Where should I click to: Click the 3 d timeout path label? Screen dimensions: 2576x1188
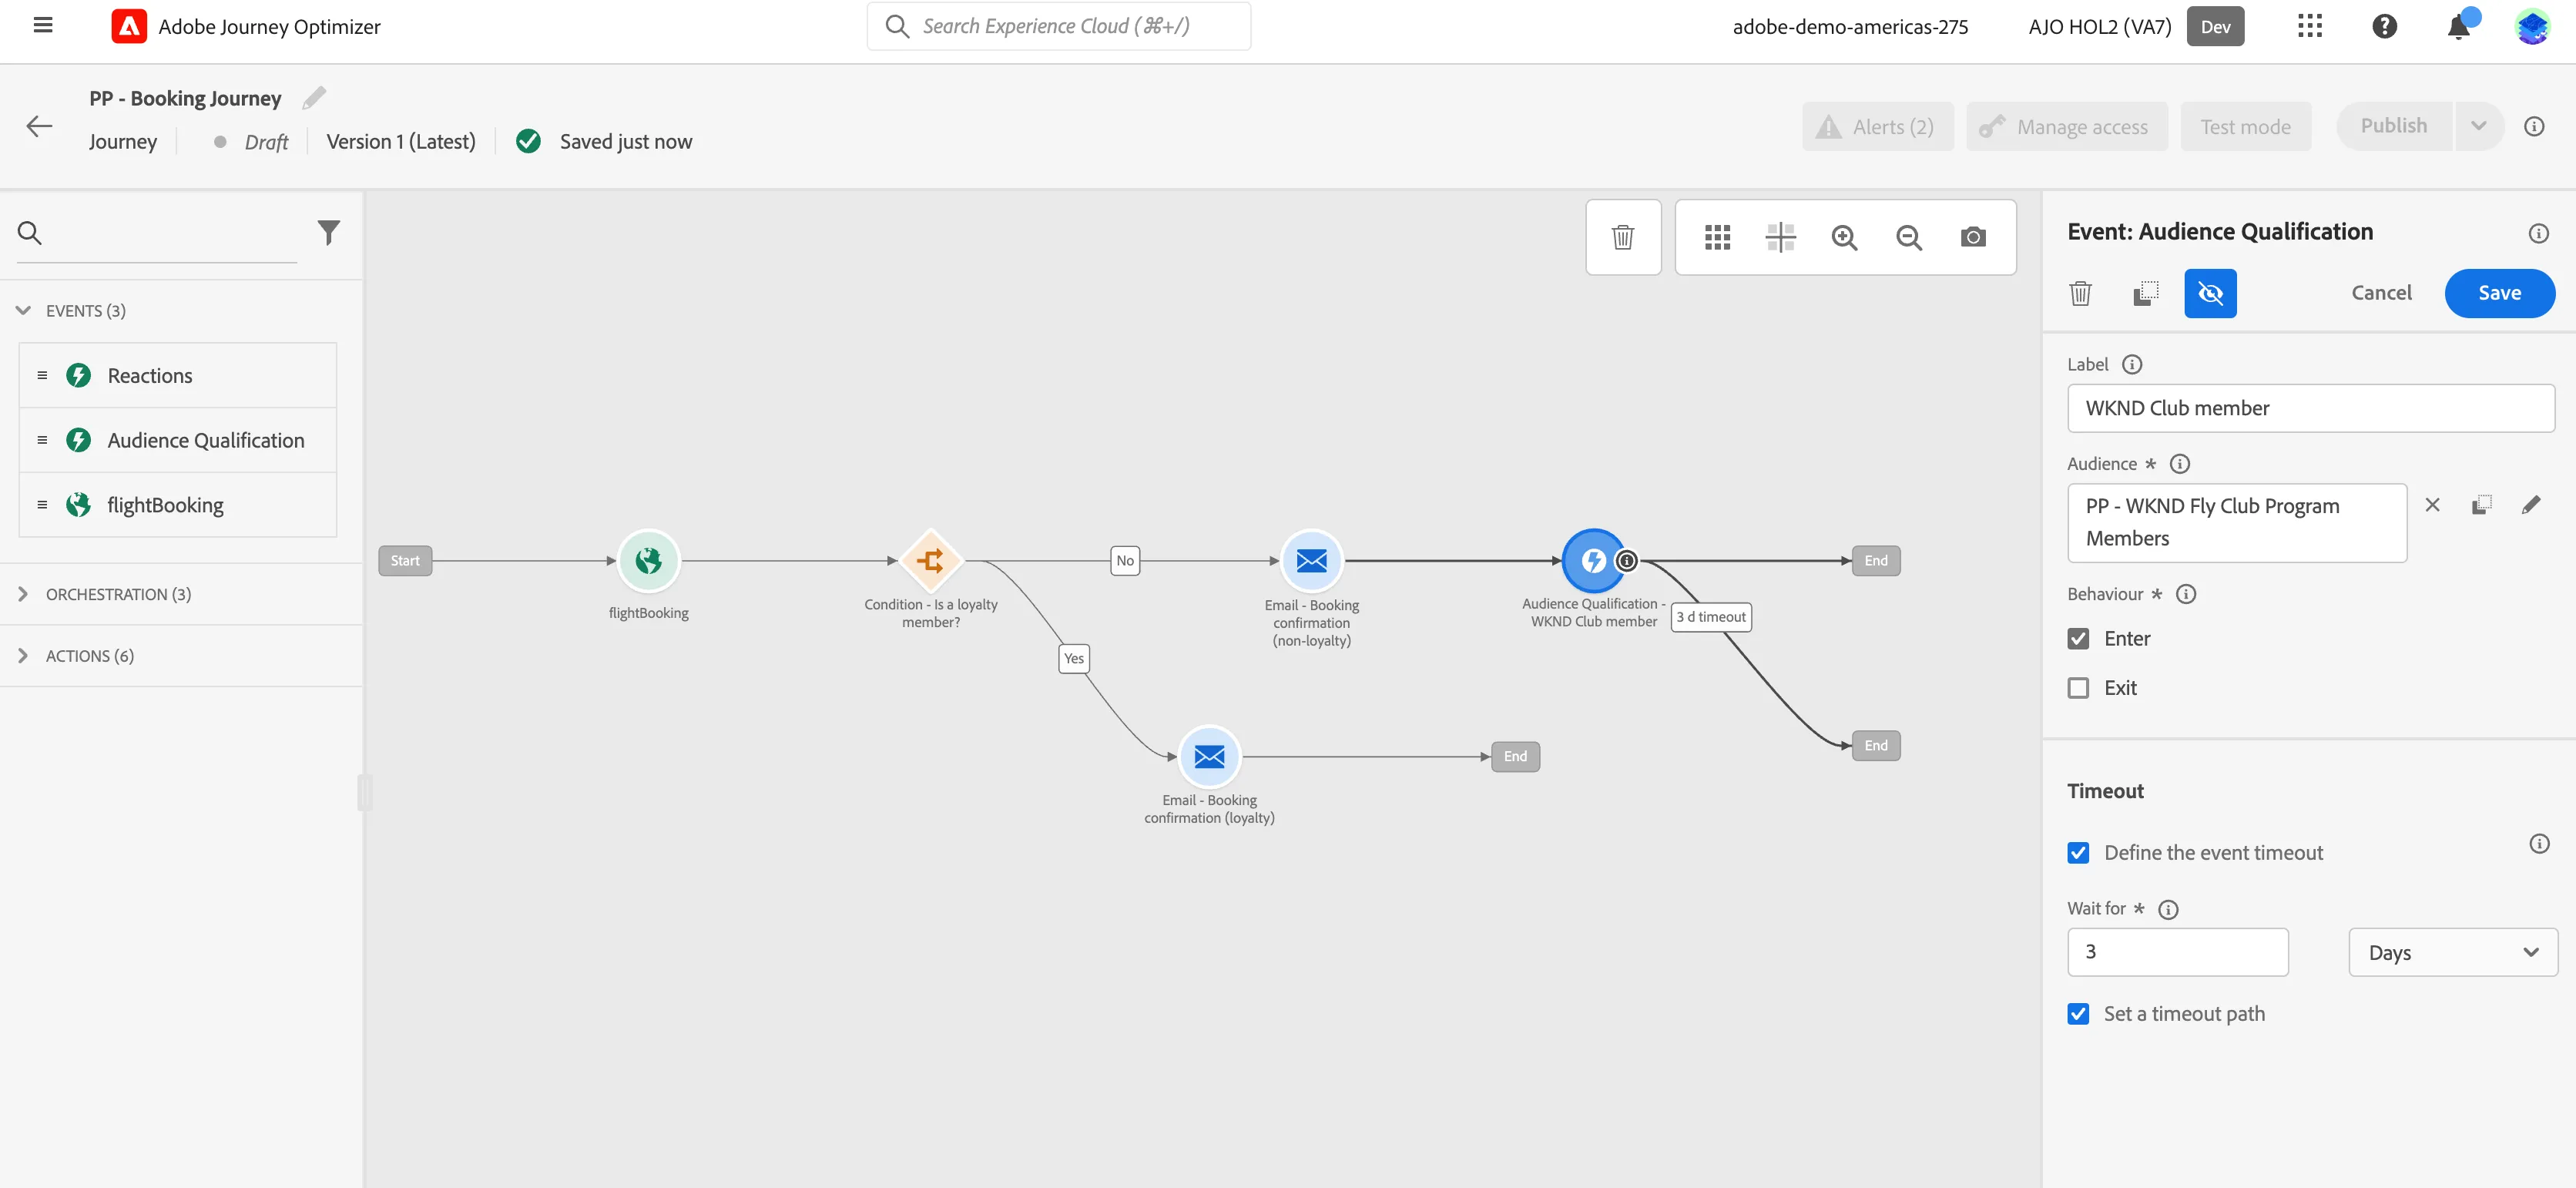pos(1710,617)
